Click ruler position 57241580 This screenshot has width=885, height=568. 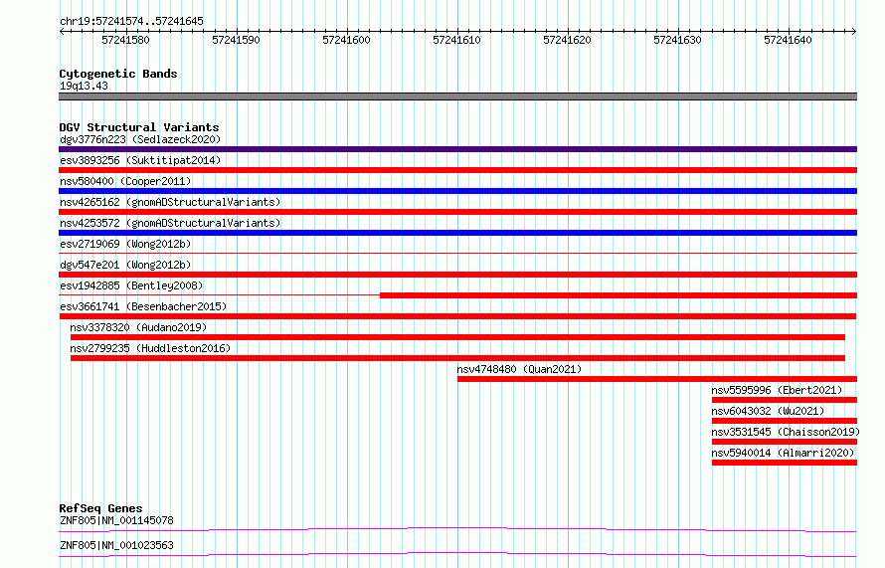tap(125, 40)
